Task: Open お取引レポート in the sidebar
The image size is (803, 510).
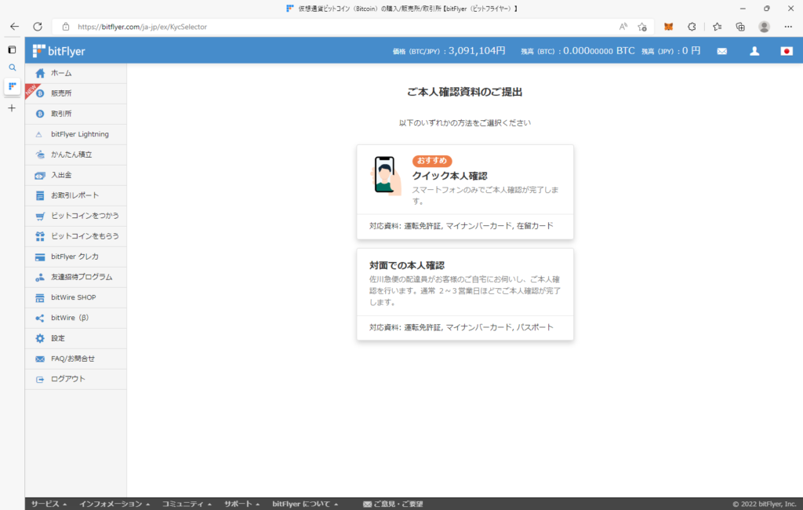Action: [74, 195]
